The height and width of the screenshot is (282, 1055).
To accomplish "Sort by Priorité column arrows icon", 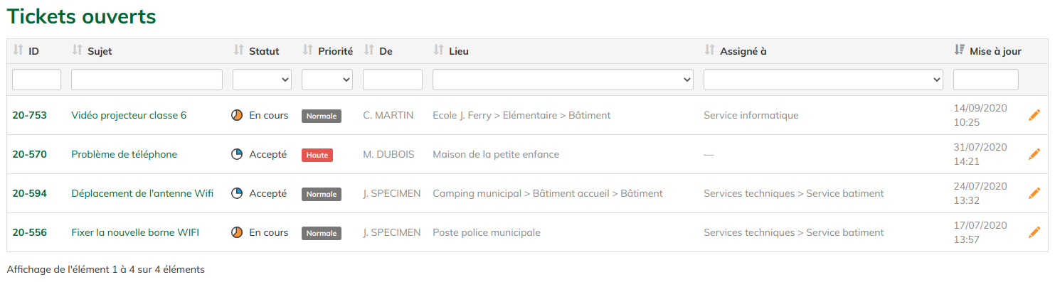I will point(308,50).
